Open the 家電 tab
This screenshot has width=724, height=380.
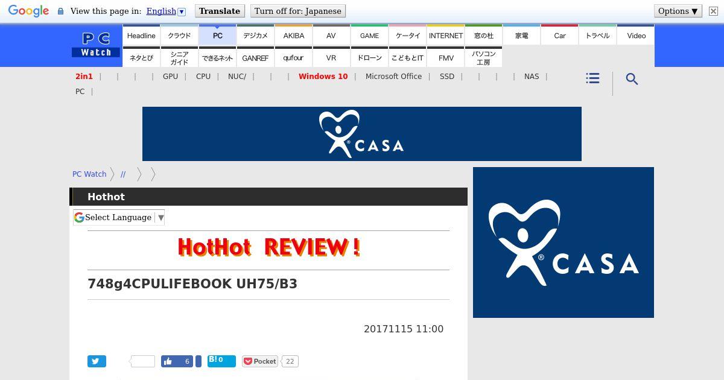[521, 35]
